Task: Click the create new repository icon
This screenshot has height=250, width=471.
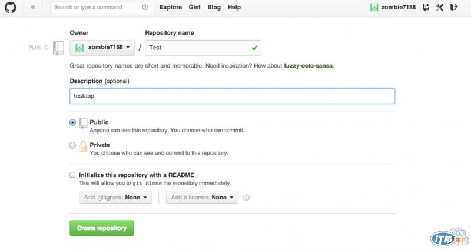Action: click(426, 7)
